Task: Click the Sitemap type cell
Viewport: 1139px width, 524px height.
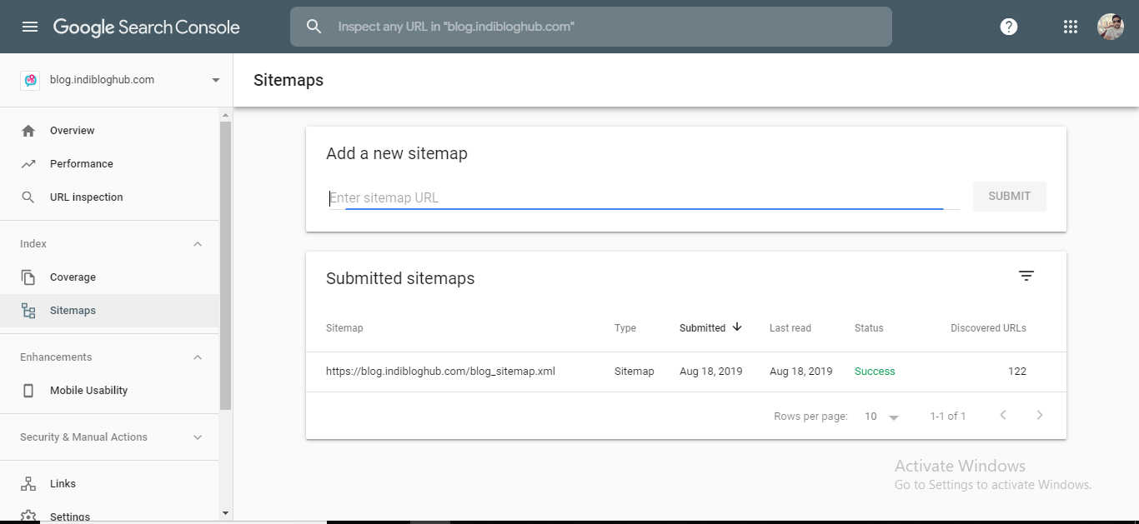Action: (x=634, y=372)
